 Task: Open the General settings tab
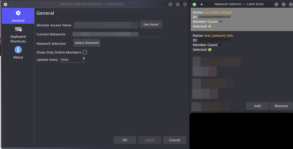[x=18, y=16]
